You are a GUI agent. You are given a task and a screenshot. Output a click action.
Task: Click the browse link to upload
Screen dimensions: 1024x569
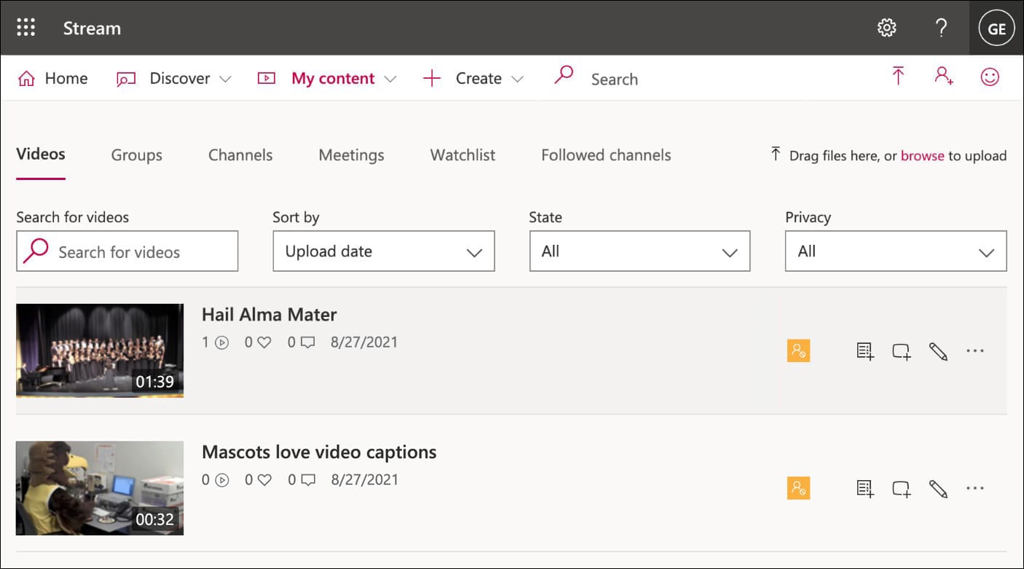922,155
